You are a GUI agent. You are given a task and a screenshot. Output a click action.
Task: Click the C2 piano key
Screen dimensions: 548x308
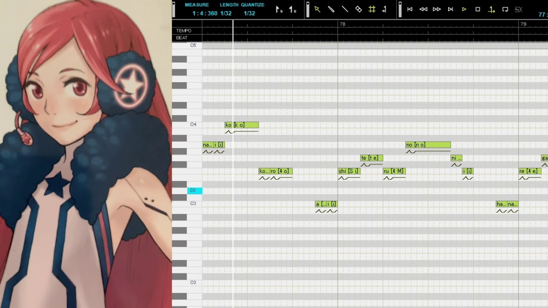point(187,283)
